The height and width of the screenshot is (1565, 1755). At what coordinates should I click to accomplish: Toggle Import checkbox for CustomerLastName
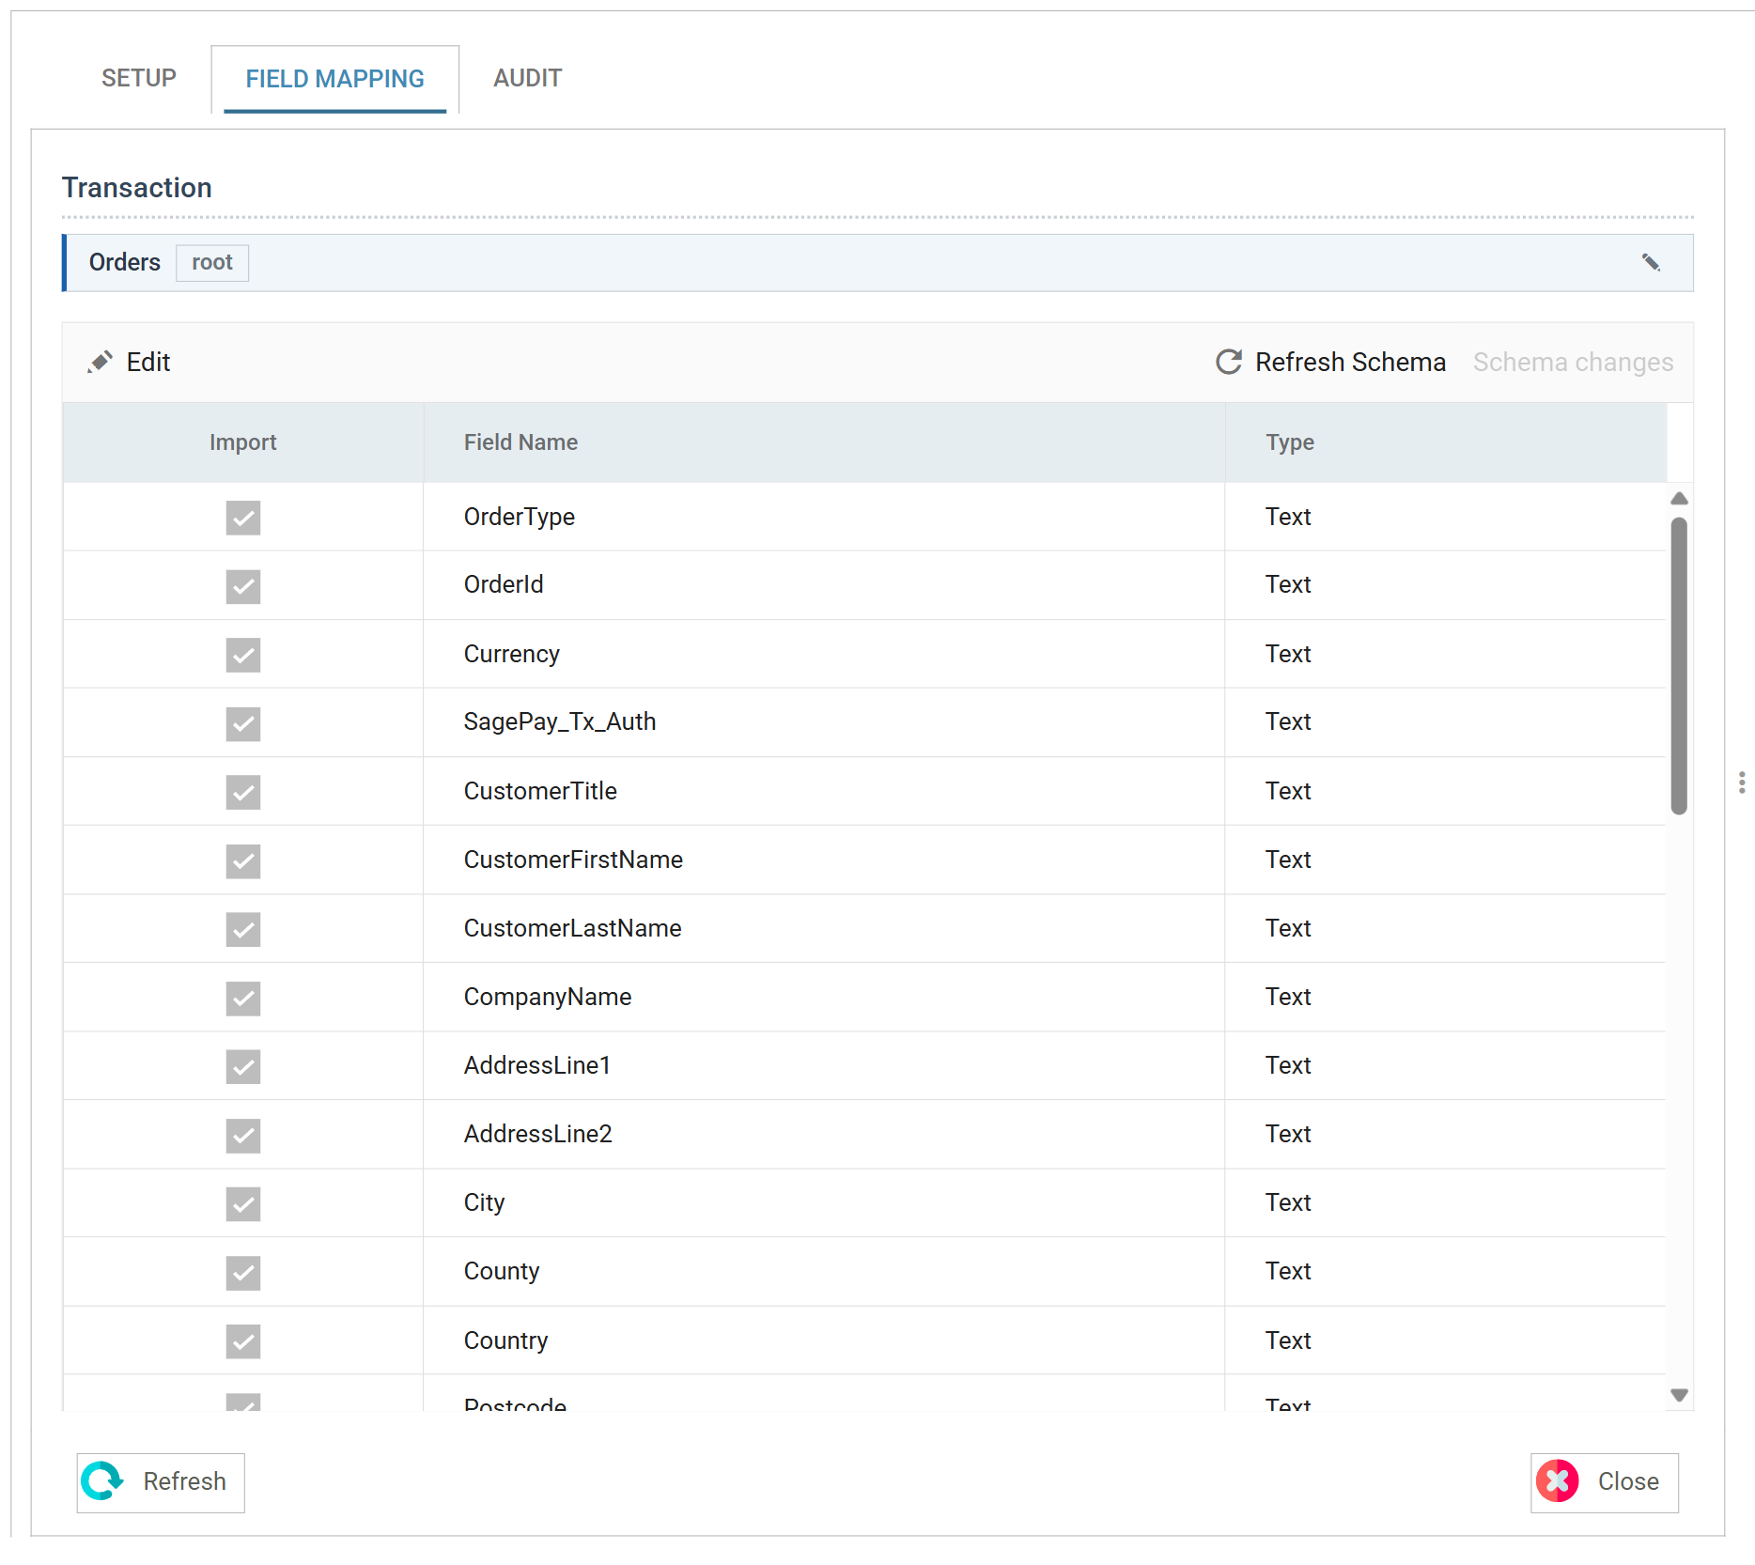pyautogui.click(x=243, y=928)
